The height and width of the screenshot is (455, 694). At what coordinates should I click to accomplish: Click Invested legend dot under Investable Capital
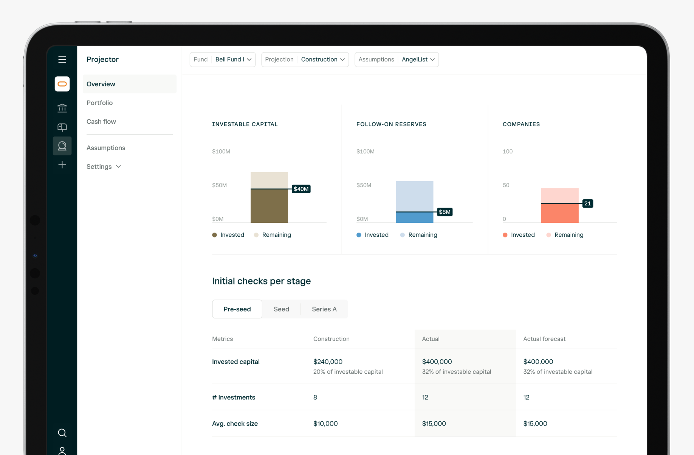[214, 235]
